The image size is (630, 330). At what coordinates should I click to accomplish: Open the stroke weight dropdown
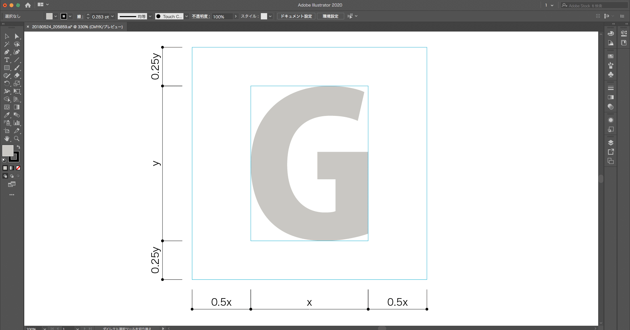tap(113, 16)
